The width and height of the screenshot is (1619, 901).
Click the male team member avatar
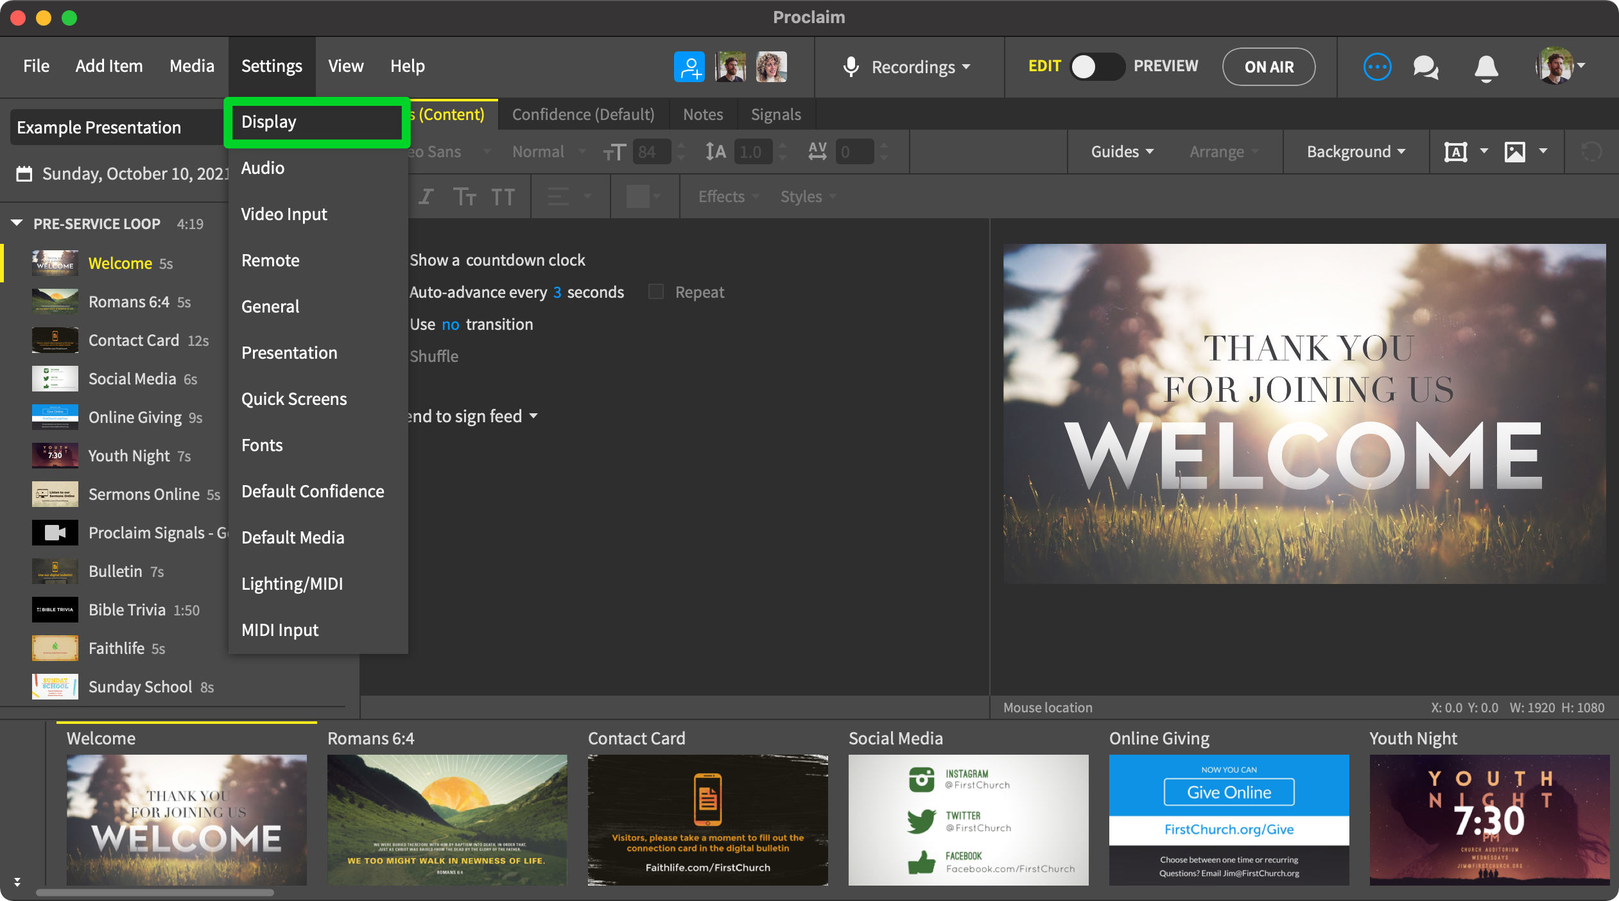[x=730, y=67]
